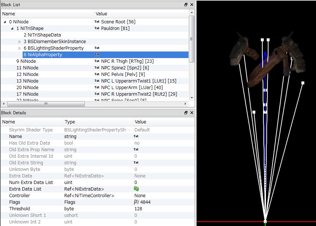The image size is (316, 226).
Task: Click Txt icon beside NPC Spine2
Action: pos(97,68)
